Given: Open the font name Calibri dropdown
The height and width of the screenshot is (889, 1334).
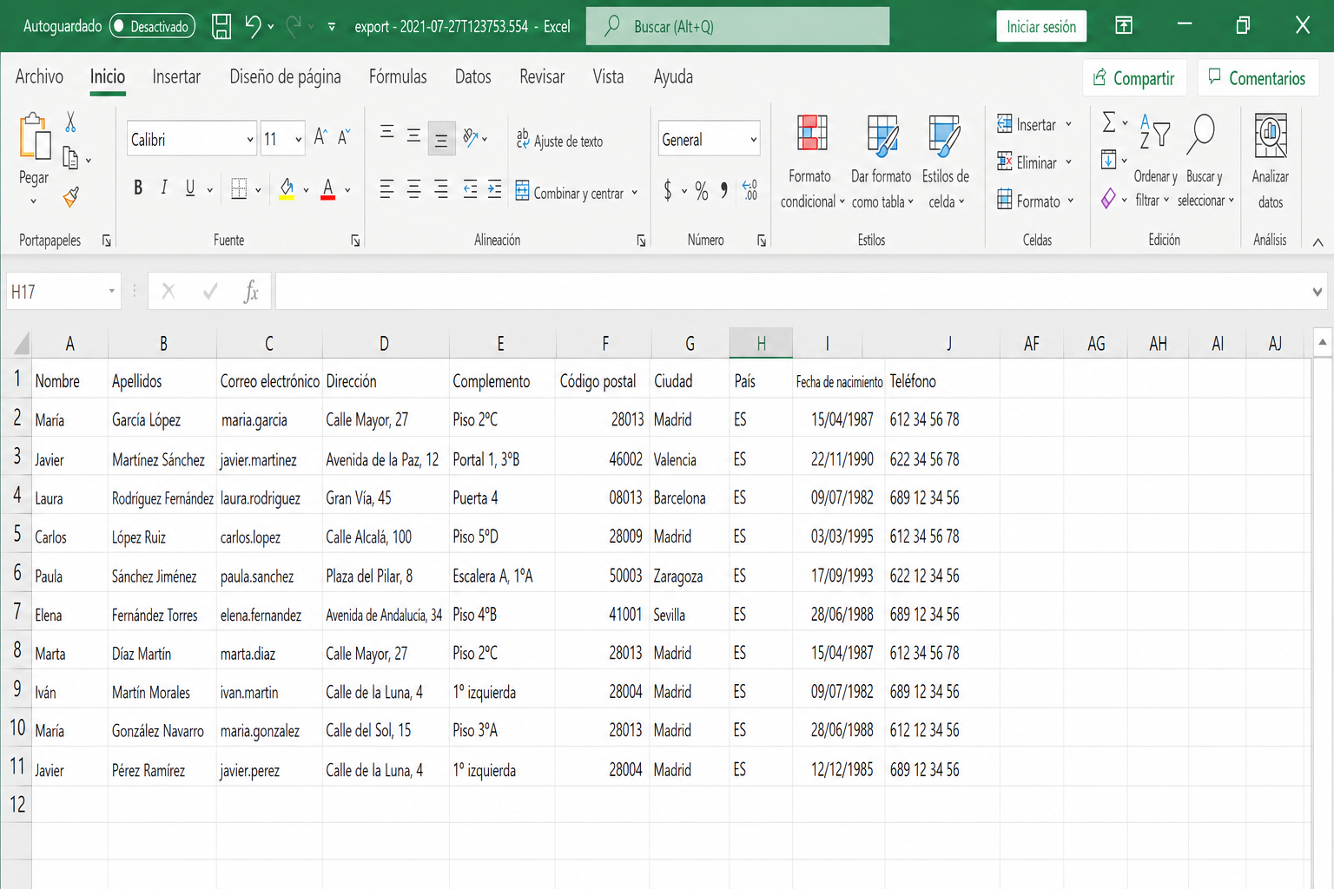Looking at the screenshot, I should coord(250,139).
